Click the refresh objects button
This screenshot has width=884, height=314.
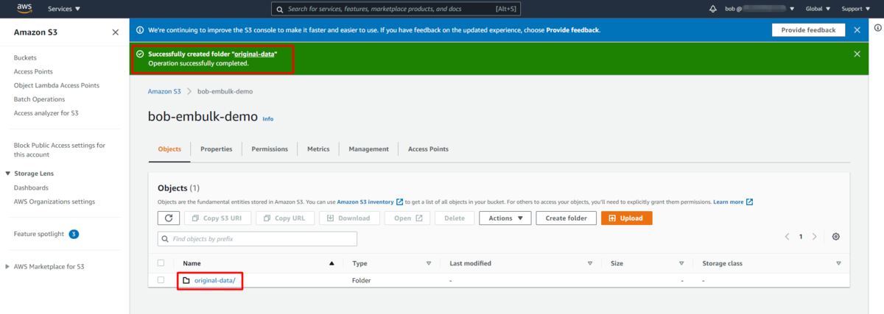[168, 218]
